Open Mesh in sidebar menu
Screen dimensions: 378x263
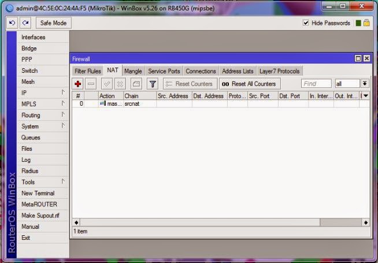pos(43,82)
